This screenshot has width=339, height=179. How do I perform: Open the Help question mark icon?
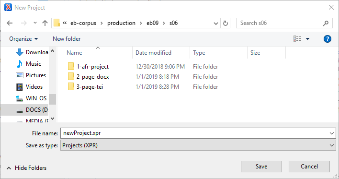(x=328, y=39)
